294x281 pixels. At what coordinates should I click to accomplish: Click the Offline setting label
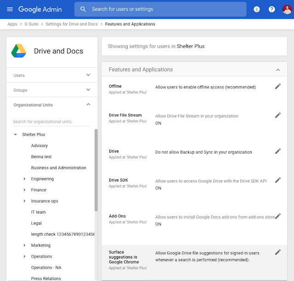click(115, 86)
